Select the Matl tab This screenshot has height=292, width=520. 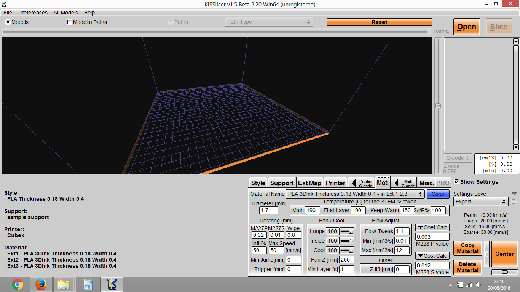pyautogui.click(x=383, y=182)
